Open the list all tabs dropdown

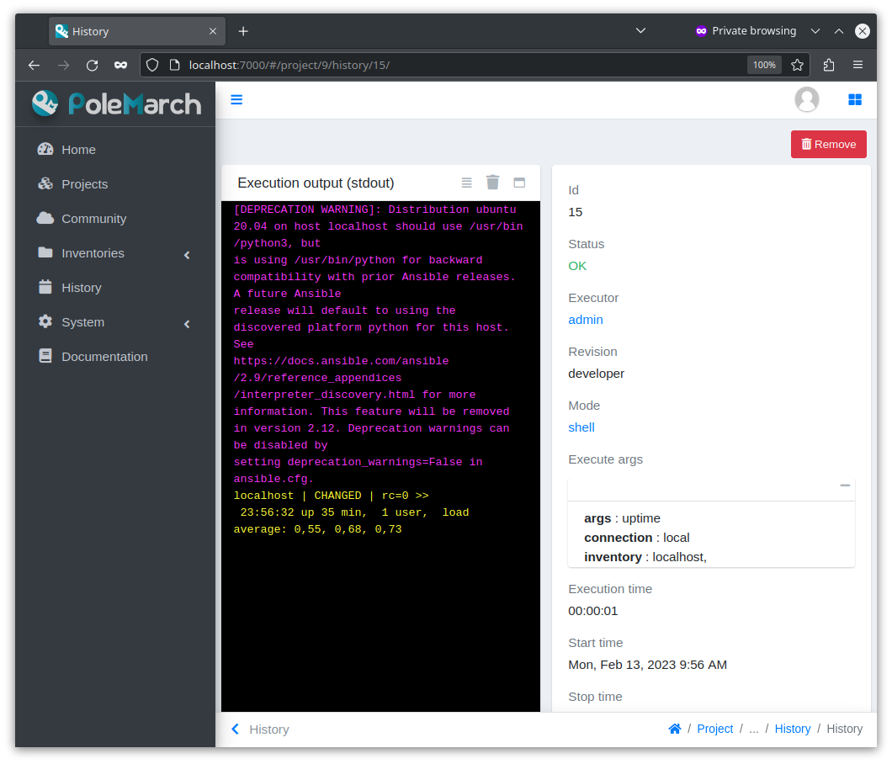(x=640, y=31)
